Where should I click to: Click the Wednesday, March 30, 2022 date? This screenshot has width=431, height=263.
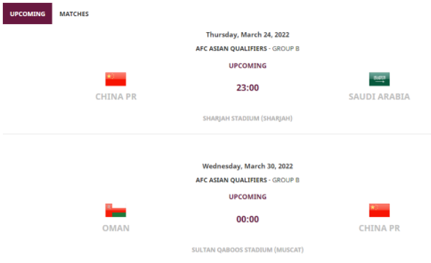[247, 166]
